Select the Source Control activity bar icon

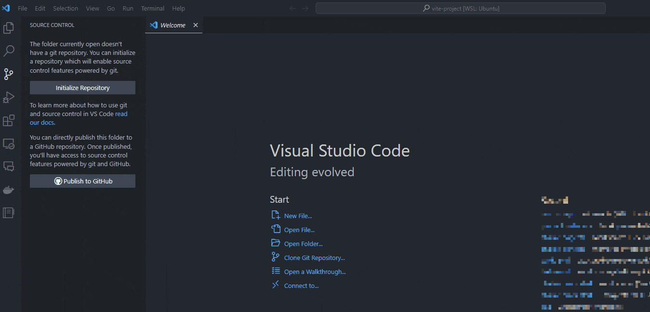[9, 74]
